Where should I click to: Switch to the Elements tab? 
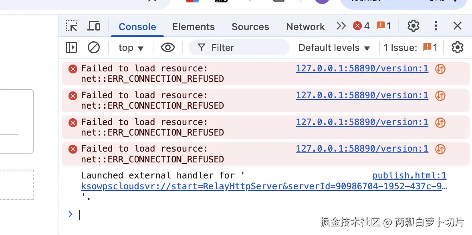click(194, 27)
